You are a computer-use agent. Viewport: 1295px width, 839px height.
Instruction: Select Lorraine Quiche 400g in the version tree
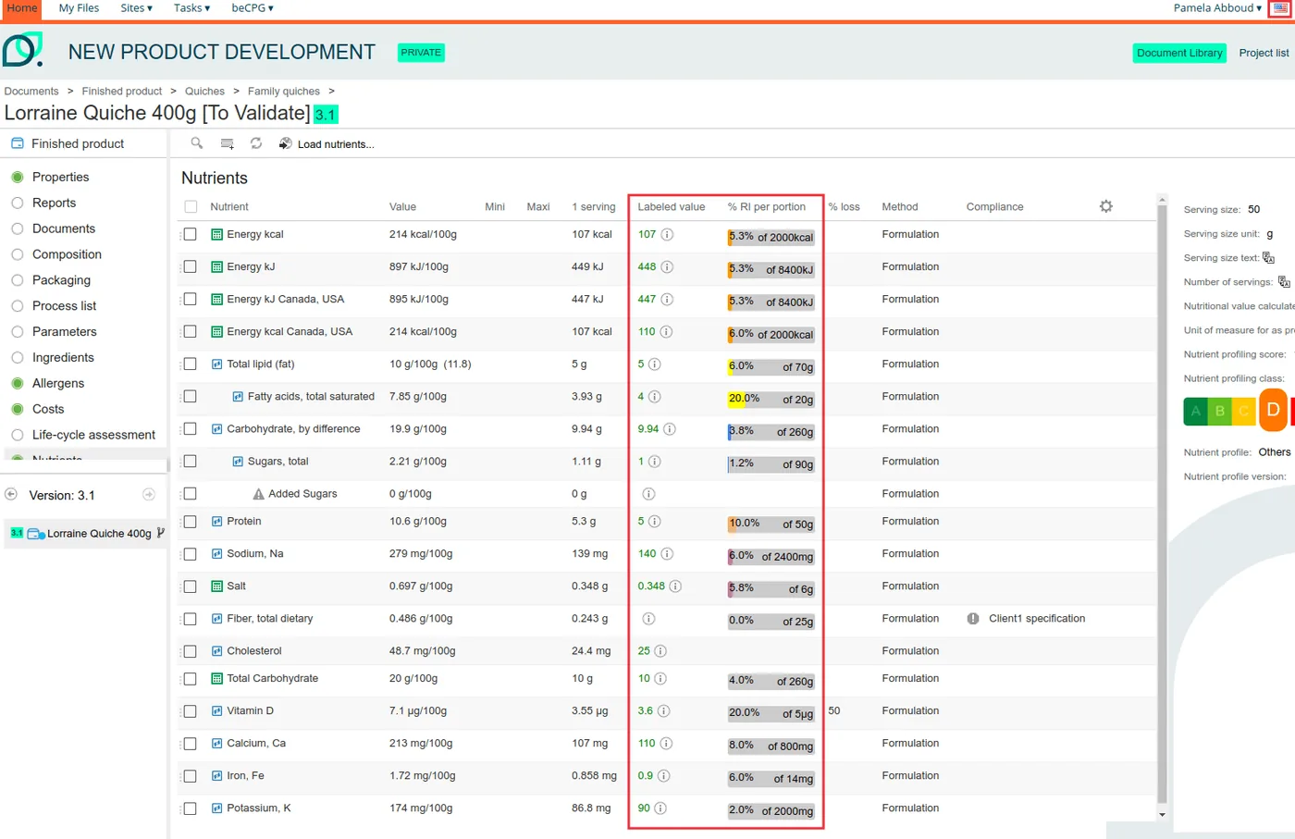coord(99,534)
